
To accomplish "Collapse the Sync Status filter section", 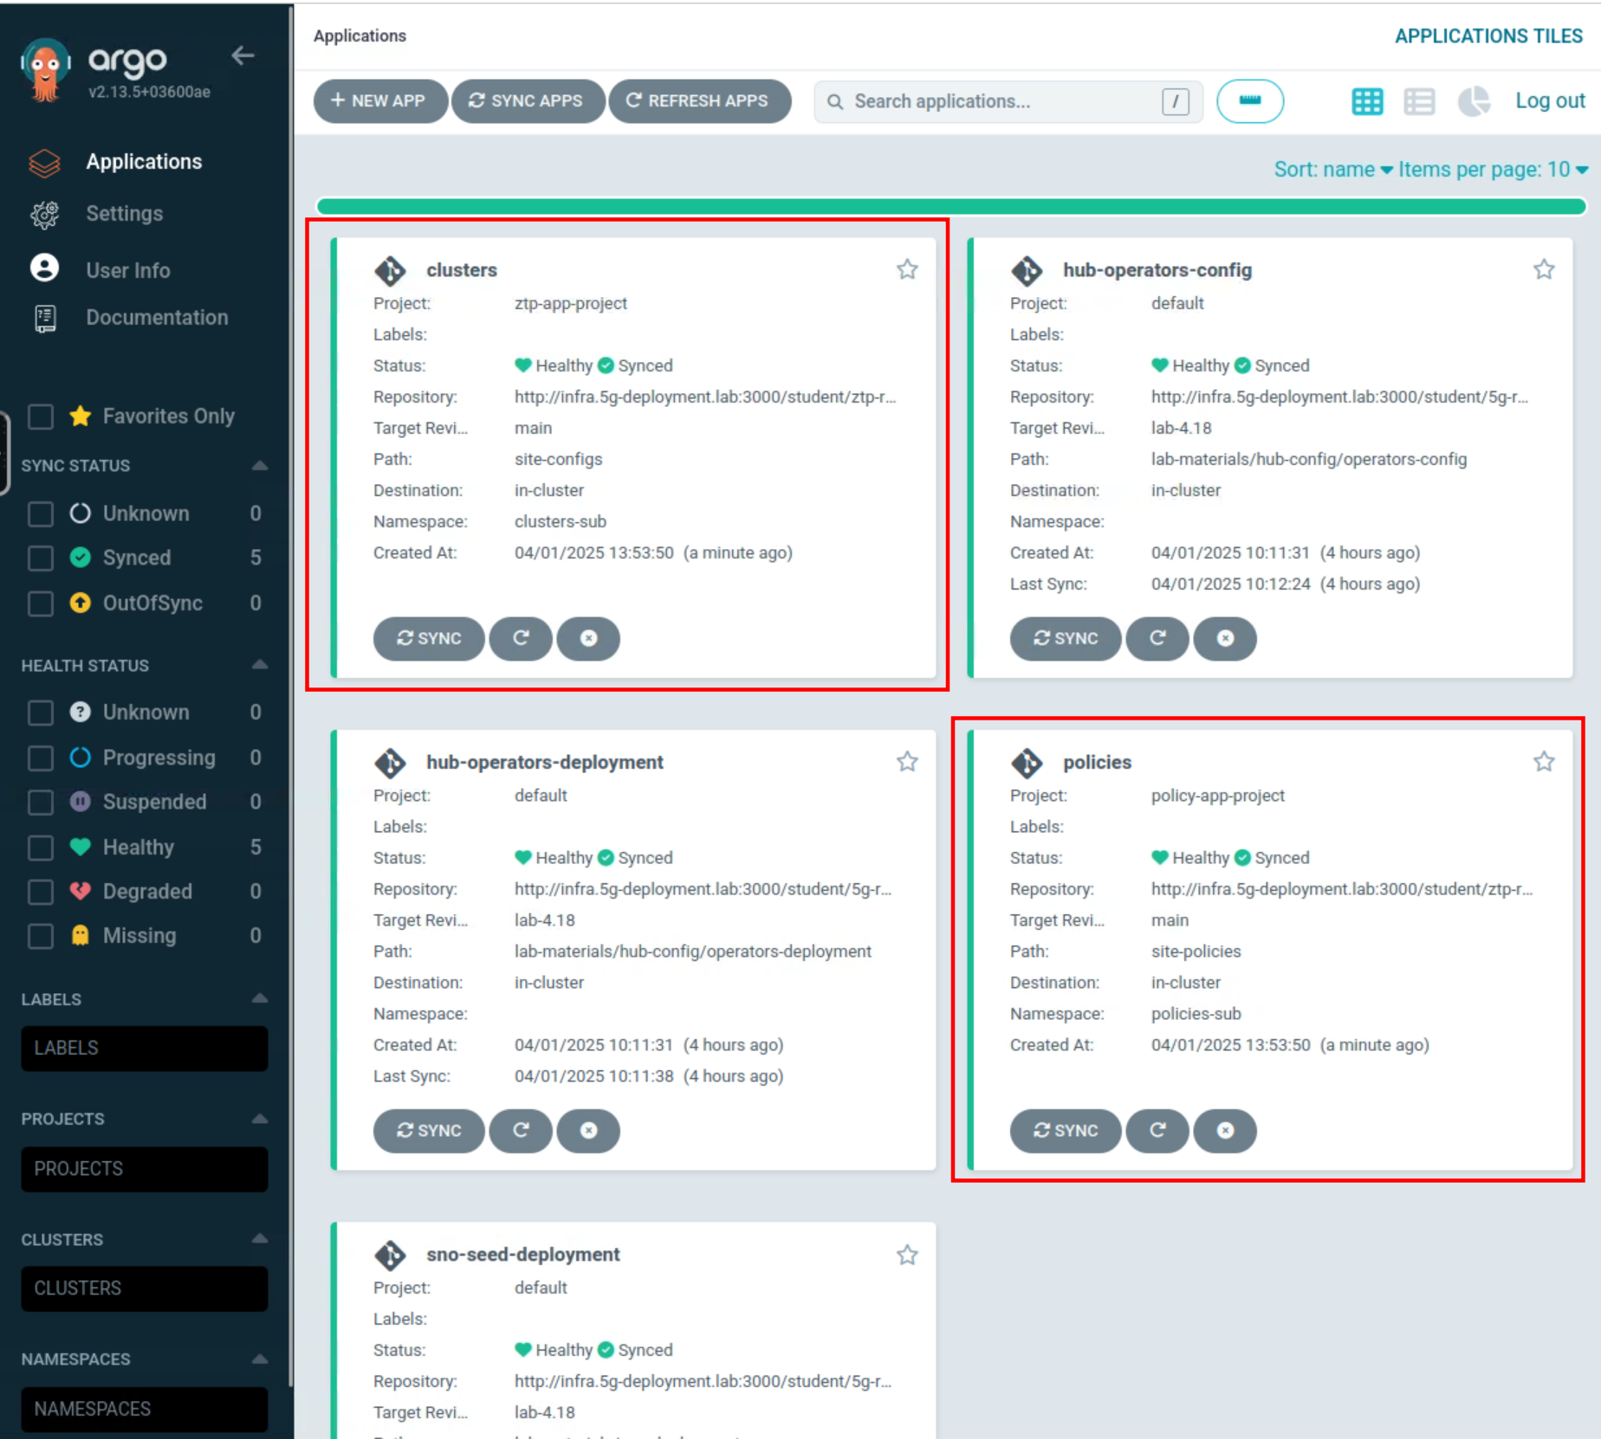I will click(259, 466).
